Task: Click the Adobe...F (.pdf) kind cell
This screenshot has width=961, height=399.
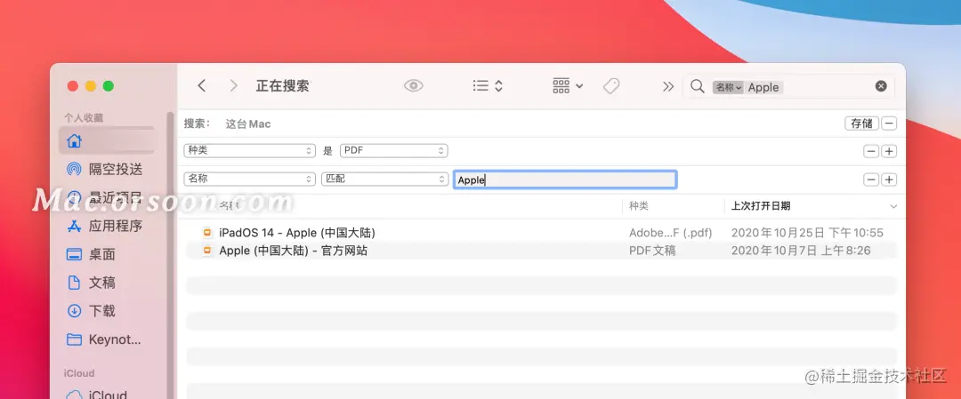Action: (671, 233)
